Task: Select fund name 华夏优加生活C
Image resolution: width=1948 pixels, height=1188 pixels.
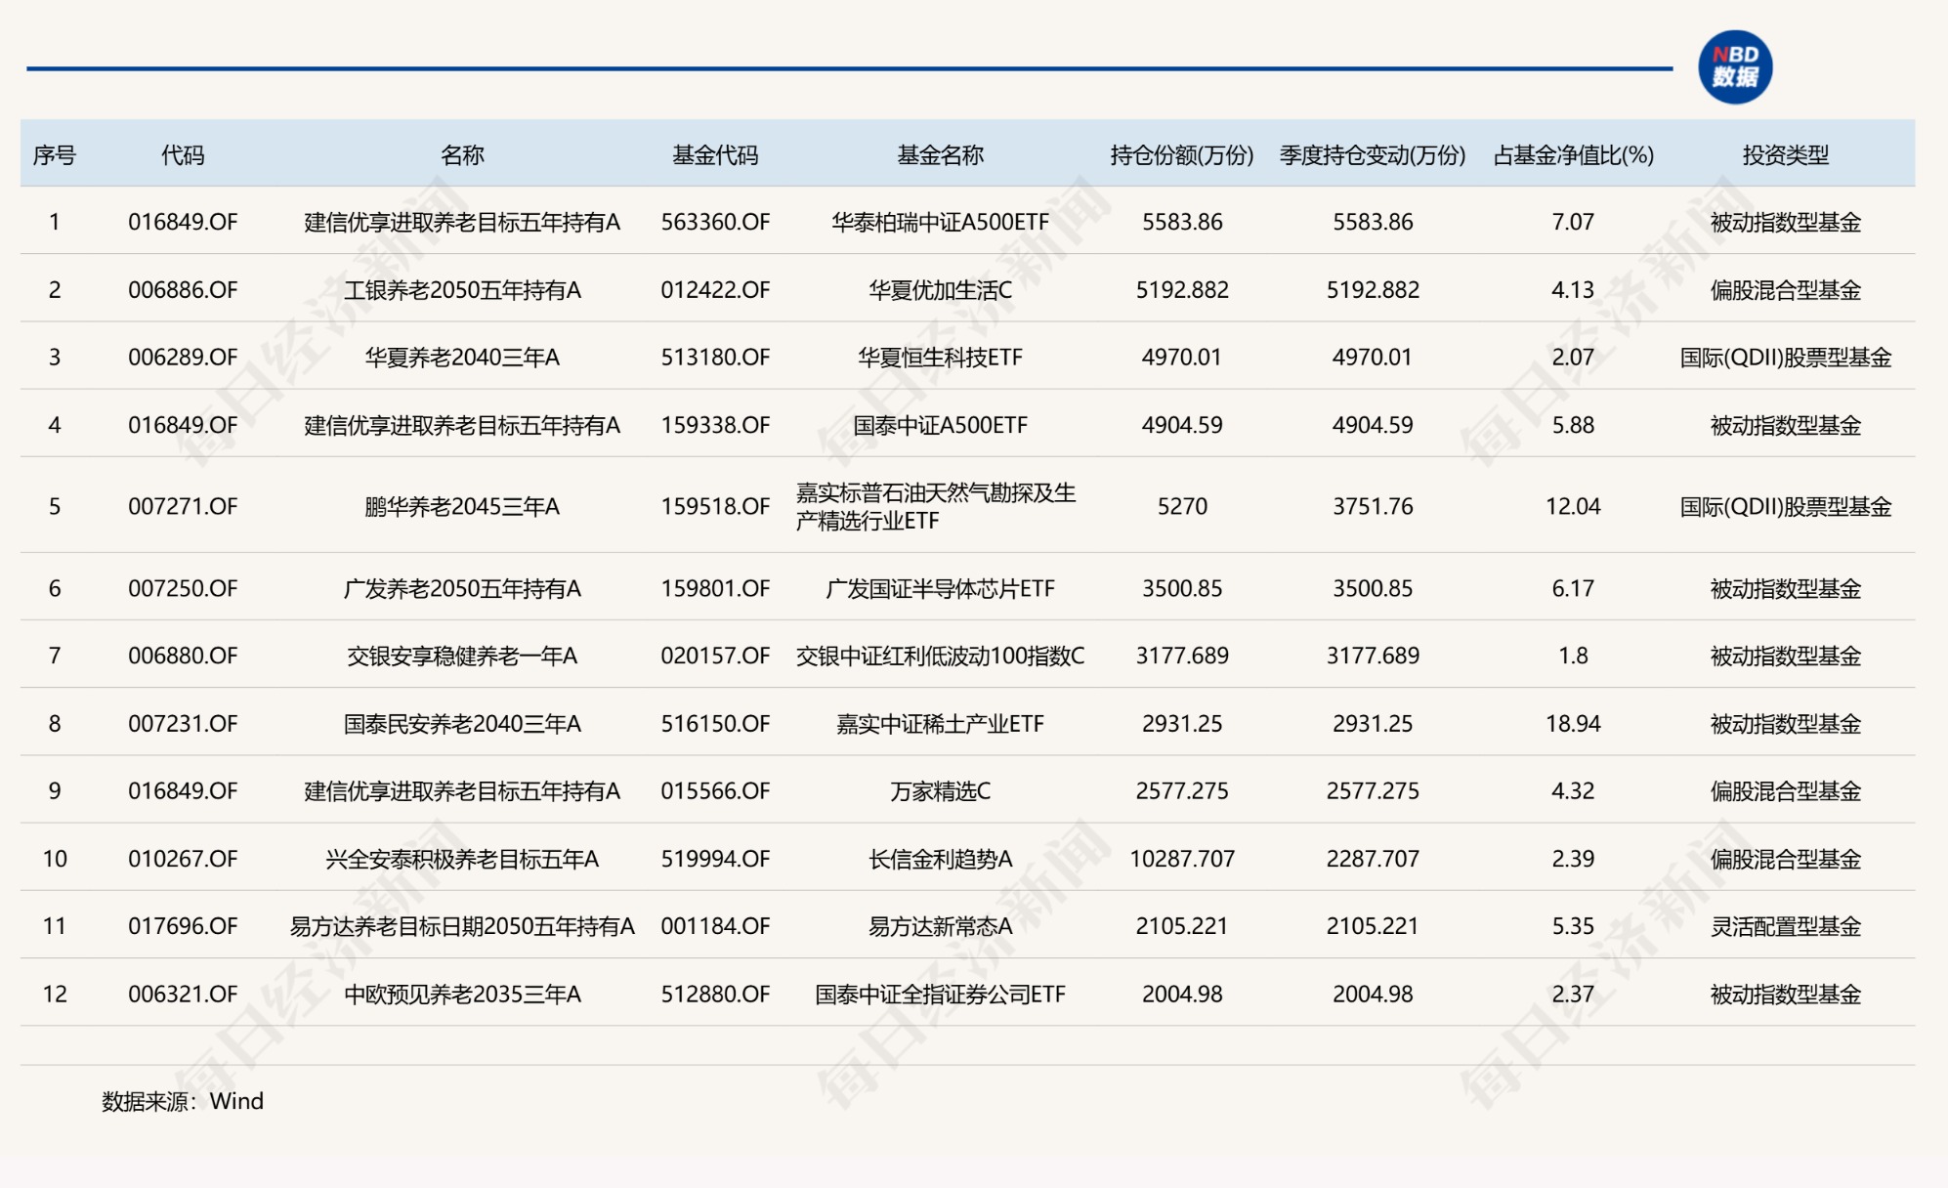Action: point(940,290)
